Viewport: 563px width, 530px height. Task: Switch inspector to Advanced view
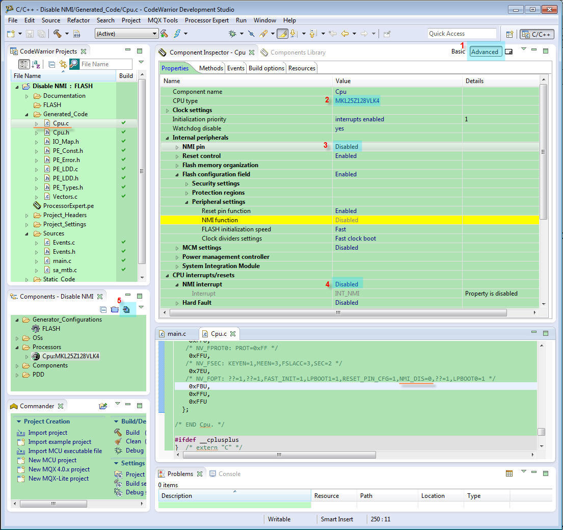[x=485, y=51]
